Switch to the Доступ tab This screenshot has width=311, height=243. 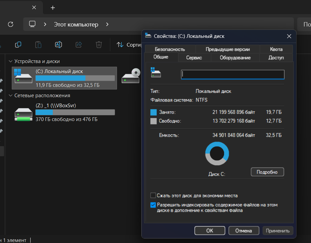[x=276, y=58]
